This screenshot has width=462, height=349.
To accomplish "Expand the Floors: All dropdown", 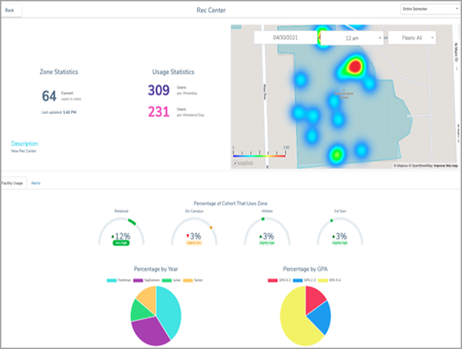I will (x=412, y=38).
